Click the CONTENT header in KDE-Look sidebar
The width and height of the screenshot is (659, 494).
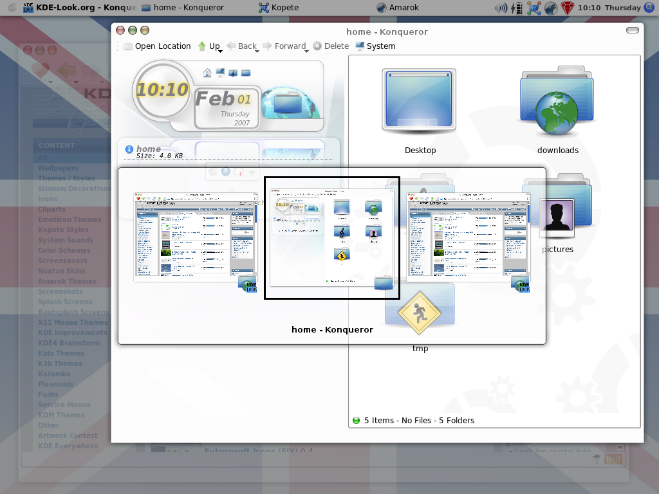click(x=57, y=145)
